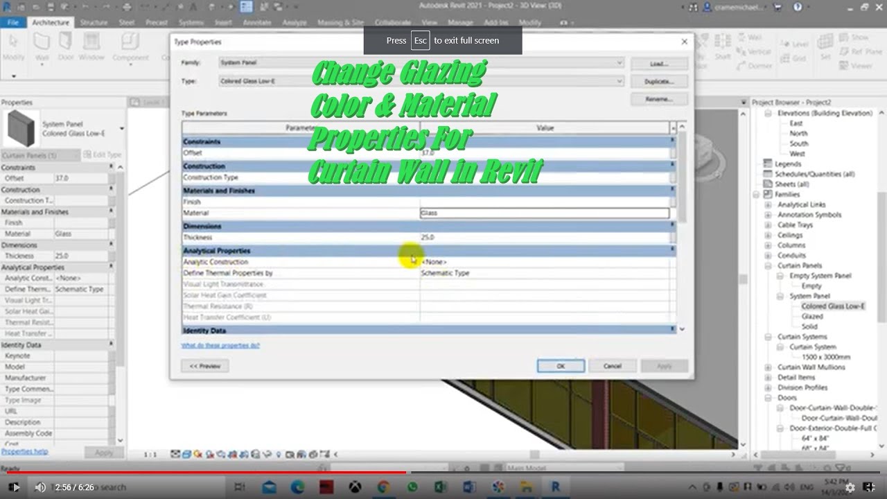Open the type selector dropdown in Properties palette
The image size is (887, 499).
click(122, 128)
